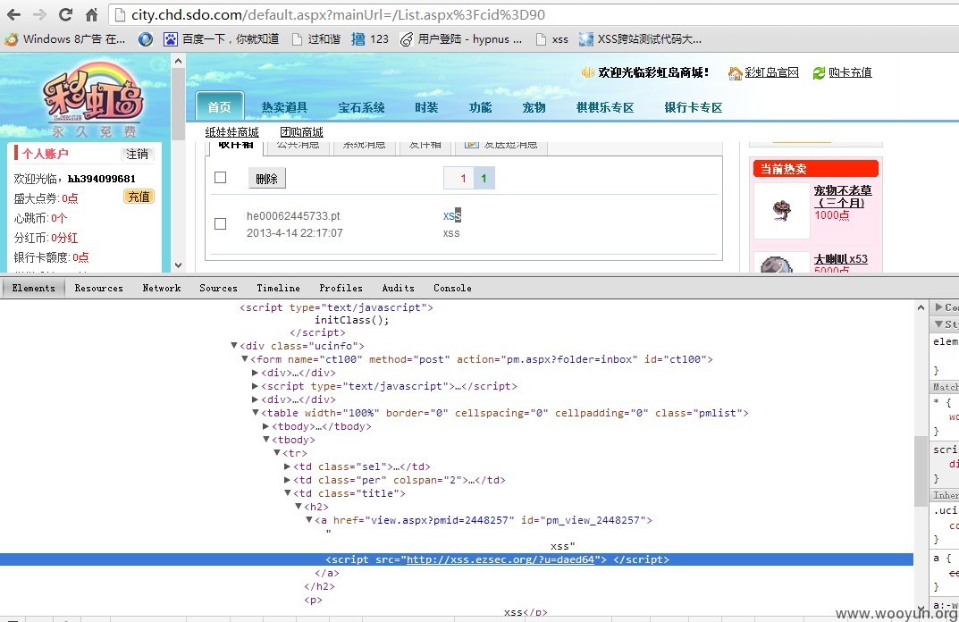Open the xss bookmark
Viewport: 959px width, 622px height.
[x=551, y=39]
